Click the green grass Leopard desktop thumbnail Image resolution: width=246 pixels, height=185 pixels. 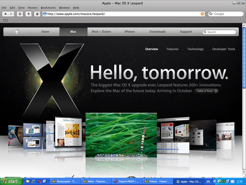(x=121, y=135)
